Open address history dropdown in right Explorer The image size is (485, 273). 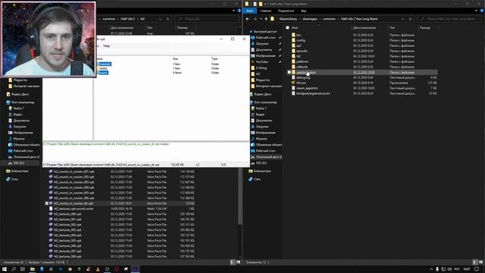pos(402,19)
